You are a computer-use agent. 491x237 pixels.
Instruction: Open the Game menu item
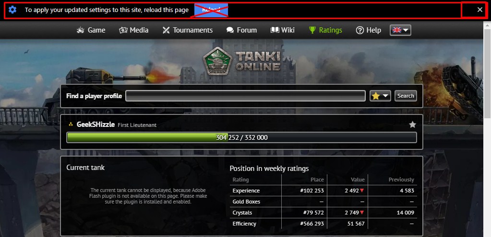point(91,30)
